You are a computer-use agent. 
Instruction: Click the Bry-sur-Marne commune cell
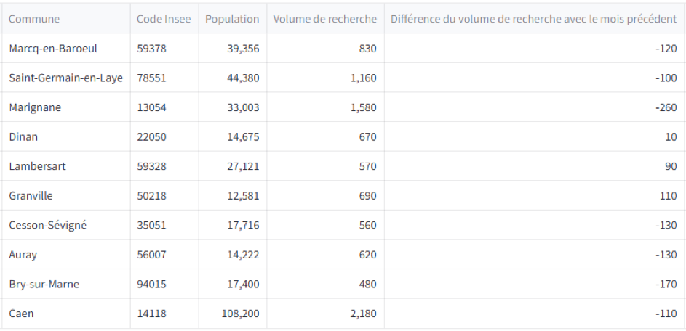[x=44, y=284]
